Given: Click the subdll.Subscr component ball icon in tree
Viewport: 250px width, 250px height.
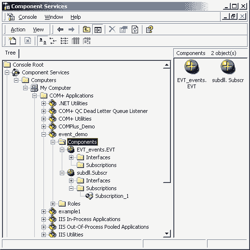Looking at the screenshot, I should [71, 173].
